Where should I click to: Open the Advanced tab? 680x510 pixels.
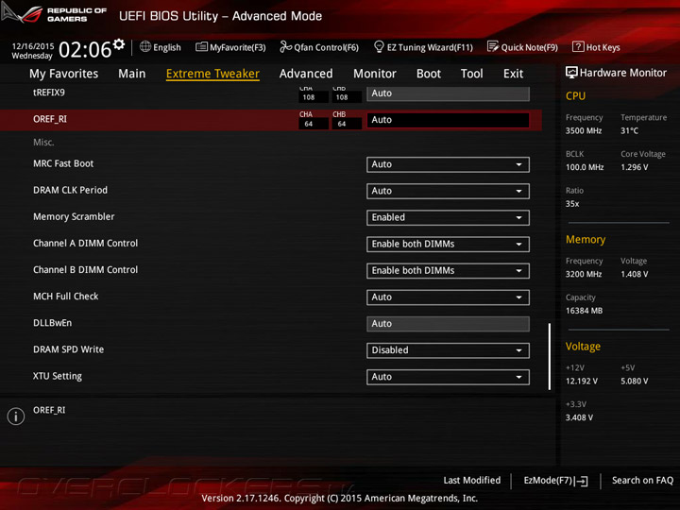tap(306, 74)
